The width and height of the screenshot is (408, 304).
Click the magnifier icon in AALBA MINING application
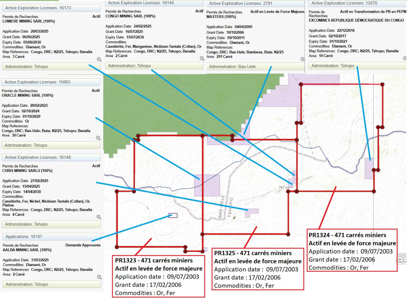(99, 277)
